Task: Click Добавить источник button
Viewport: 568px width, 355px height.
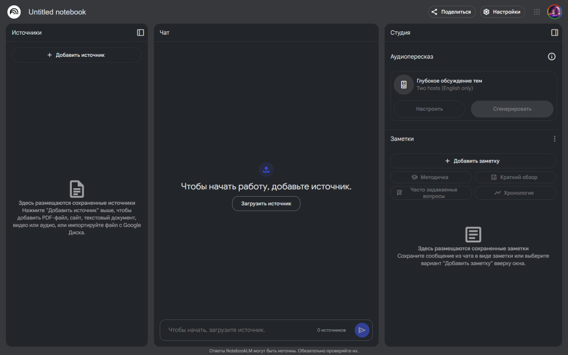Action: (x=77, y=55)
